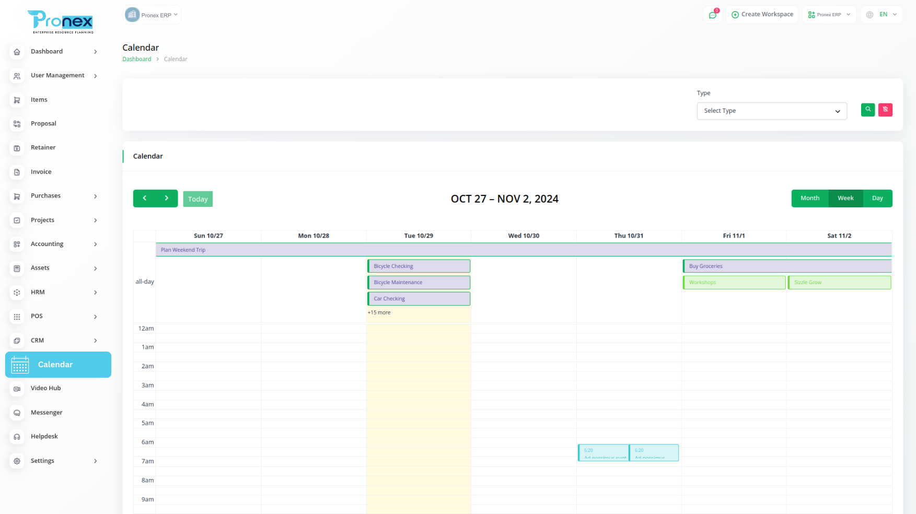Expand Purchases submenu chevron

pos(96,196)
